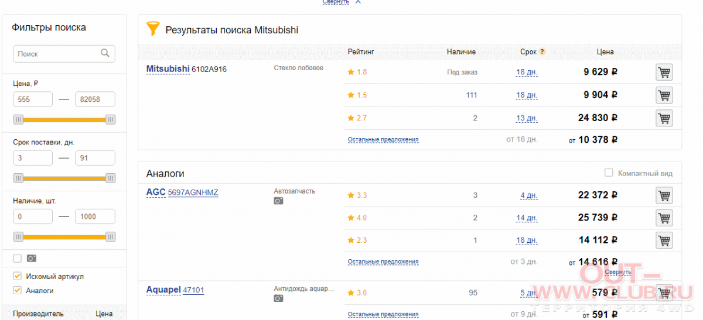Viewport: 703px width, 320px height.
Task: Grab the right handle of the price slider
Action: pyautogui.click(x=110, y=119)
